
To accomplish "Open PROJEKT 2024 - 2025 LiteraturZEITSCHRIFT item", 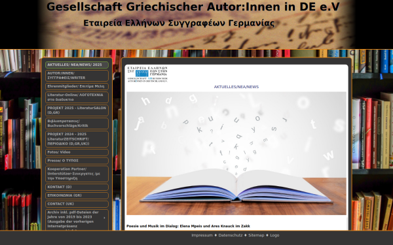I will pyautogui.click(x=77, y=139).
